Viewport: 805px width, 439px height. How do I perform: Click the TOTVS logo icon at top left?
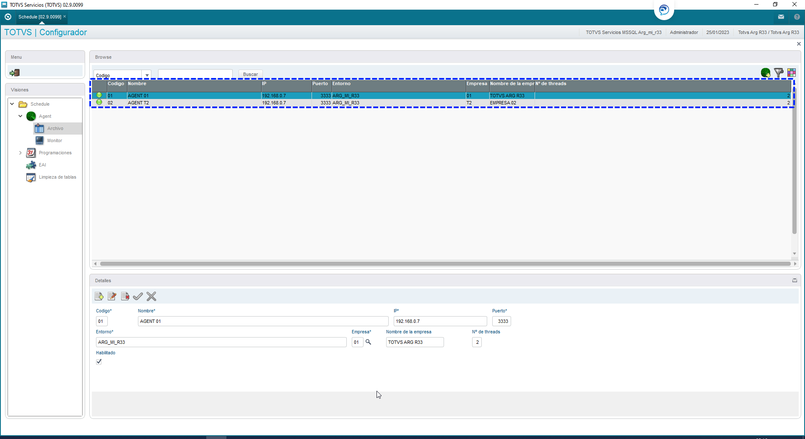[8, 17]
